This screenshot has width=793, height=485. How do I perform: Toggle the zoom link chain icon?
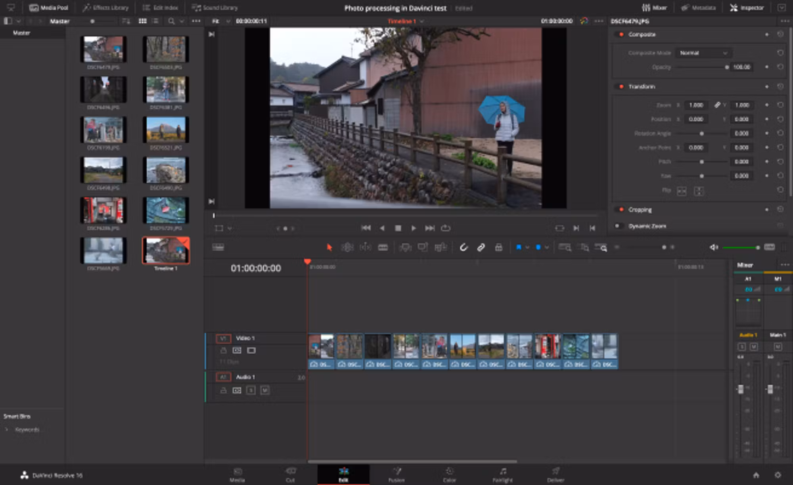pyautogui.click(x=717, y=105)
